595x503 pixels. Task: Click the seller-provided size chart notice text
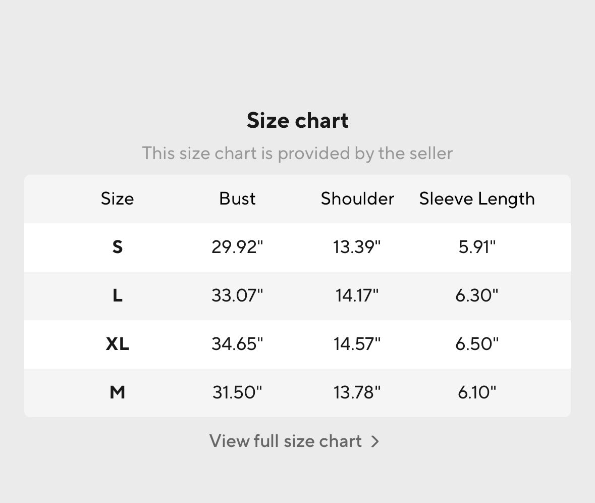click(x=297, y=153)
